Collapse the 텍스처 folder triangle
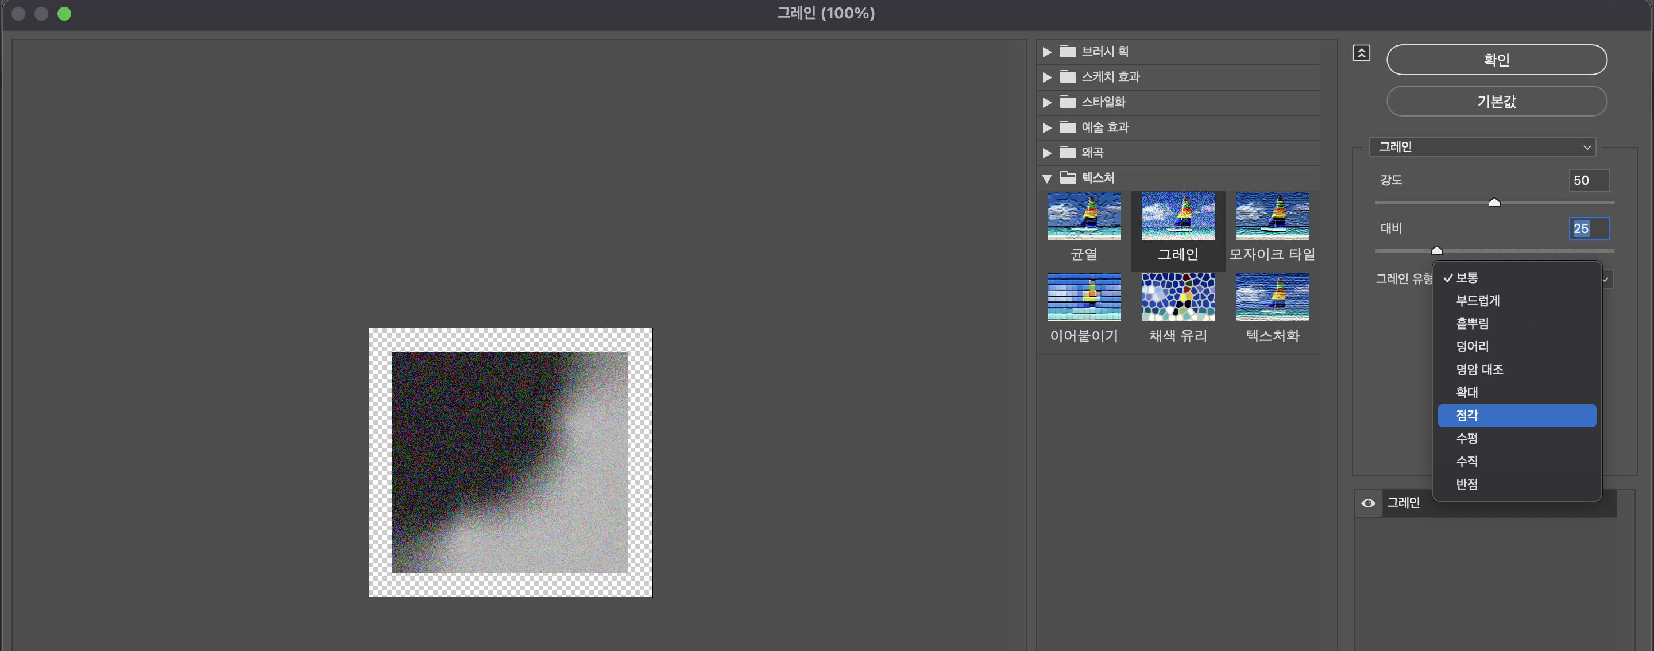Viewport: 1654px width, 651px height. [1047, 179]
